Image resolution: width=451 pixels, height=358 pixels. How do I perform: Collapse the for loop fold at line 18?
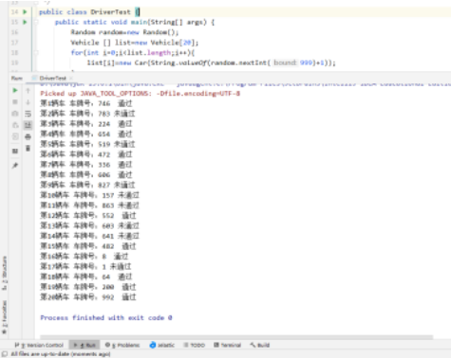click(36, 53)
